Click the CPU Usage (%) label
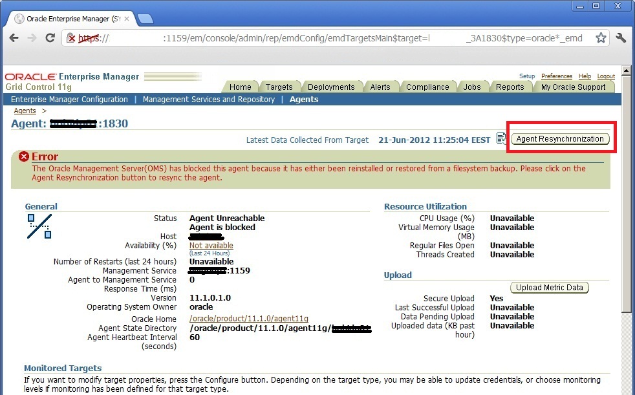 [x=447, y=219]
